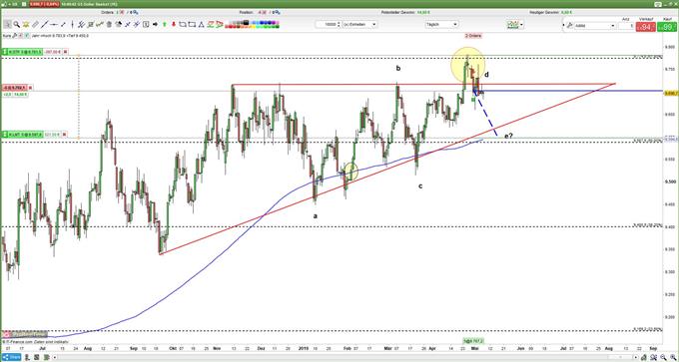Open the Täglich timeframe dropdown
Screen dimensions: 679x362
(x=441, y=25)
